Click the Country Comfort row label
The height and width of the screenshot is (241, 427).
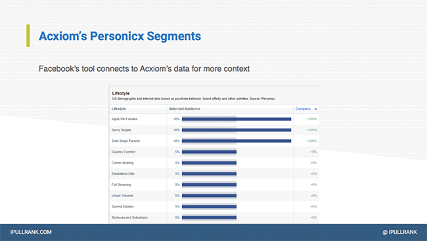pyautogui.click(x=124, y=152)
